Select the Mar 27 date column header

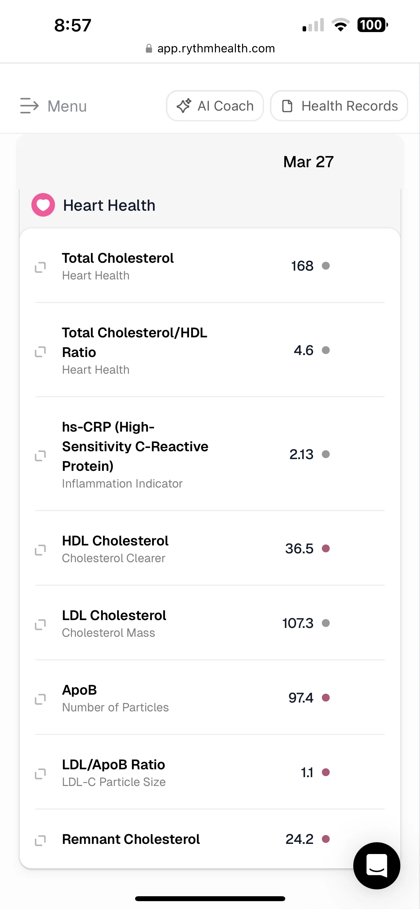coord(308,162)
